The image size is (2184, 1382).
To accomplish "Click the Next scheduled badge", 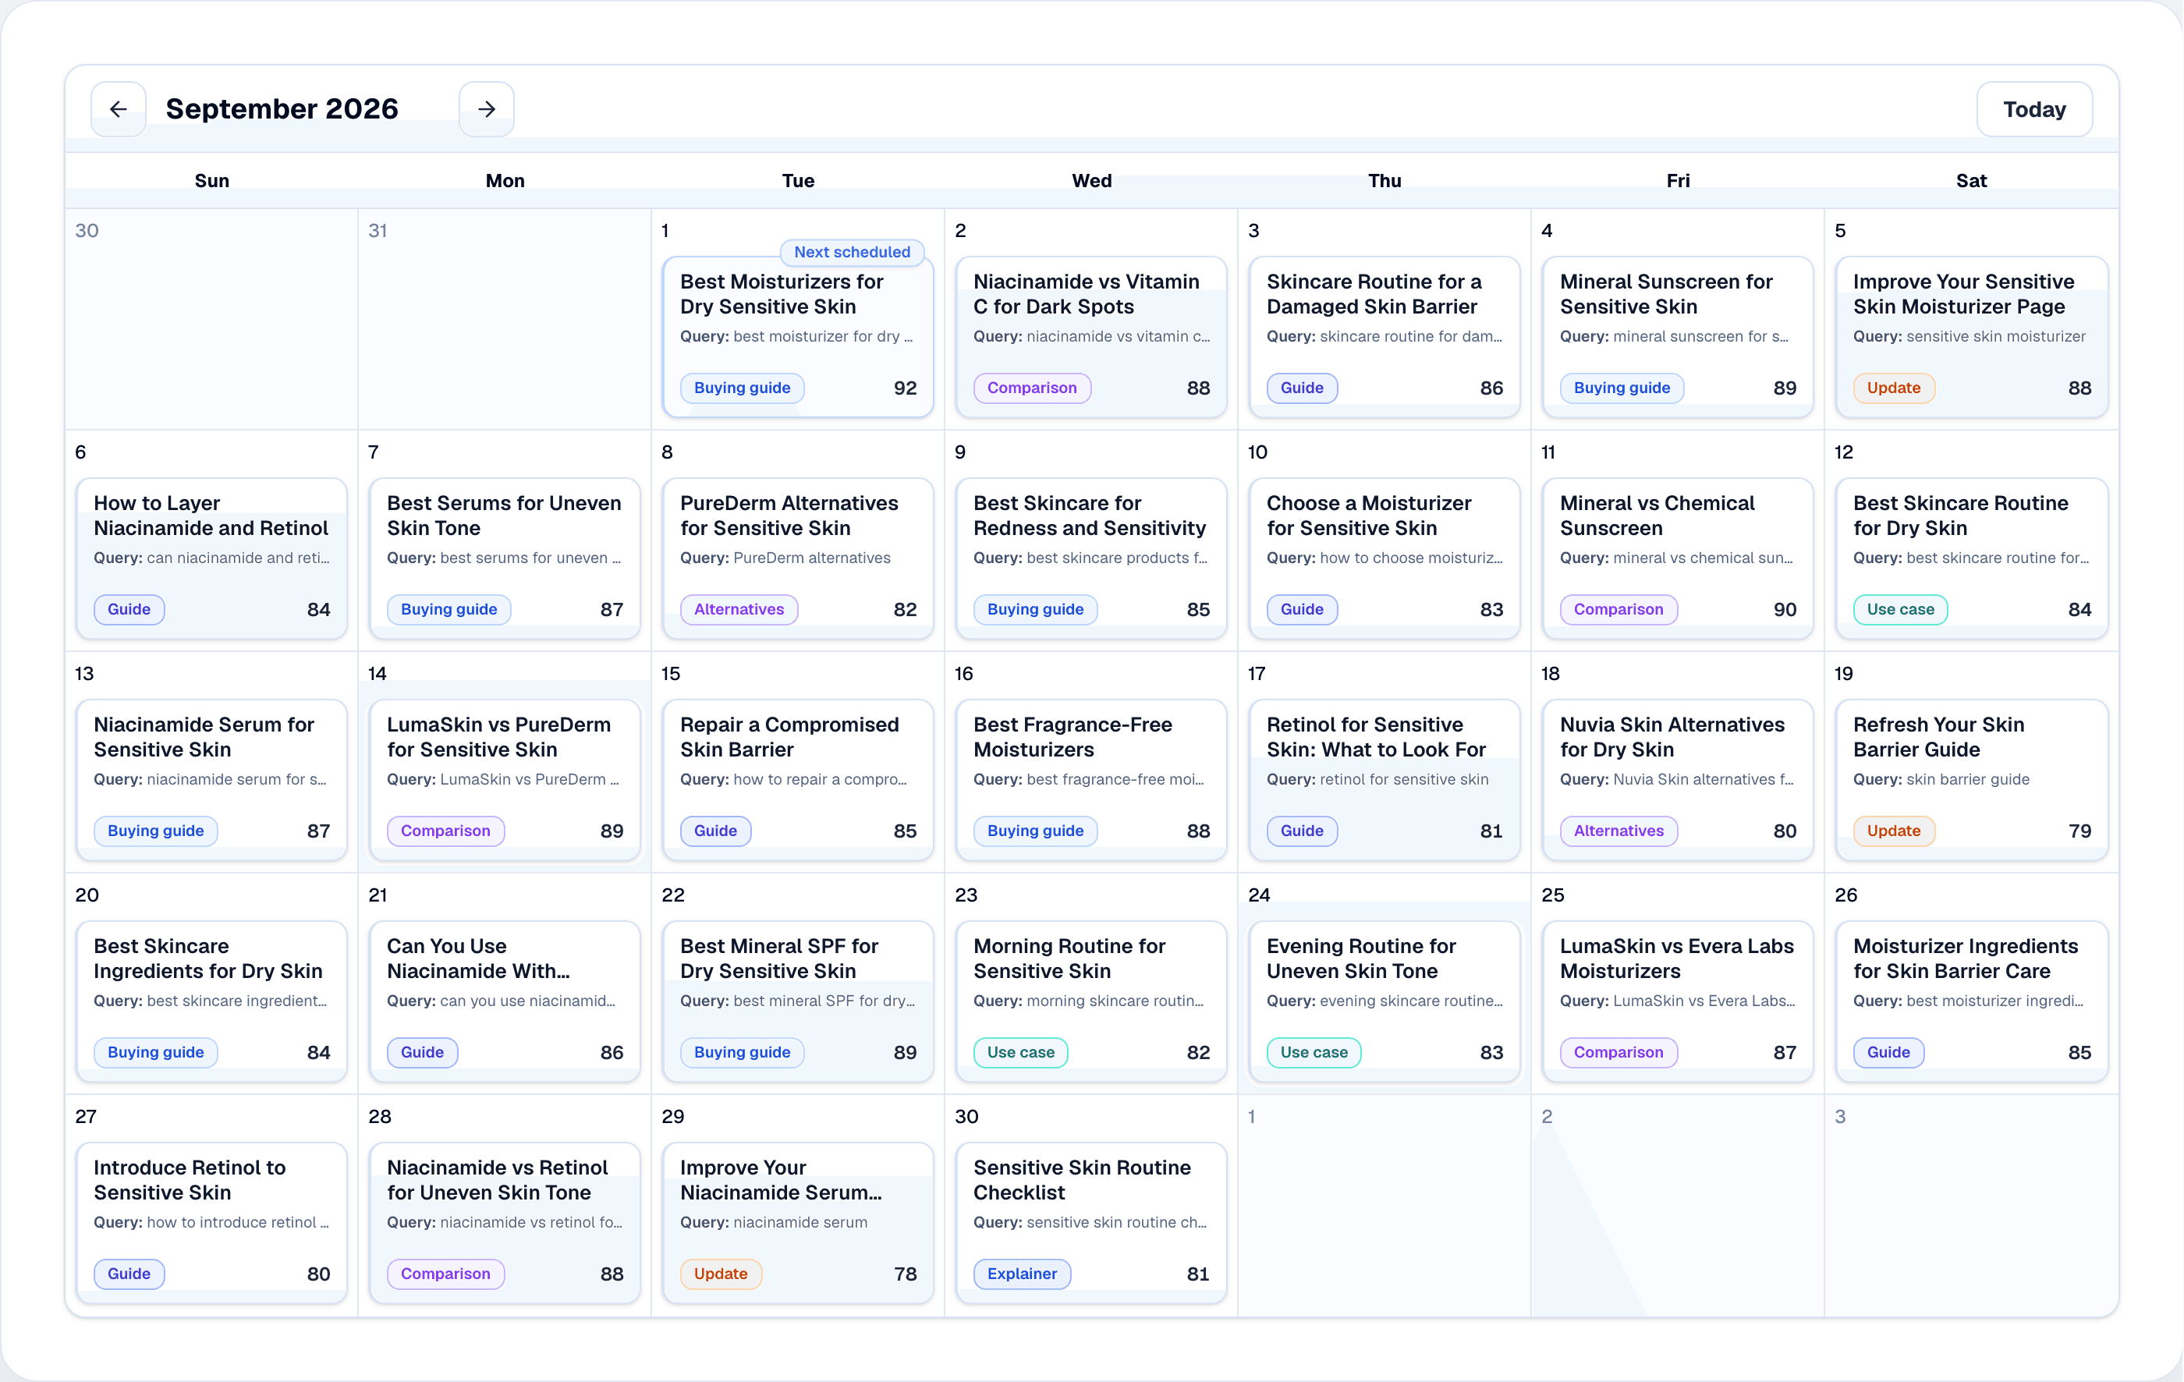I will point(852,252).
